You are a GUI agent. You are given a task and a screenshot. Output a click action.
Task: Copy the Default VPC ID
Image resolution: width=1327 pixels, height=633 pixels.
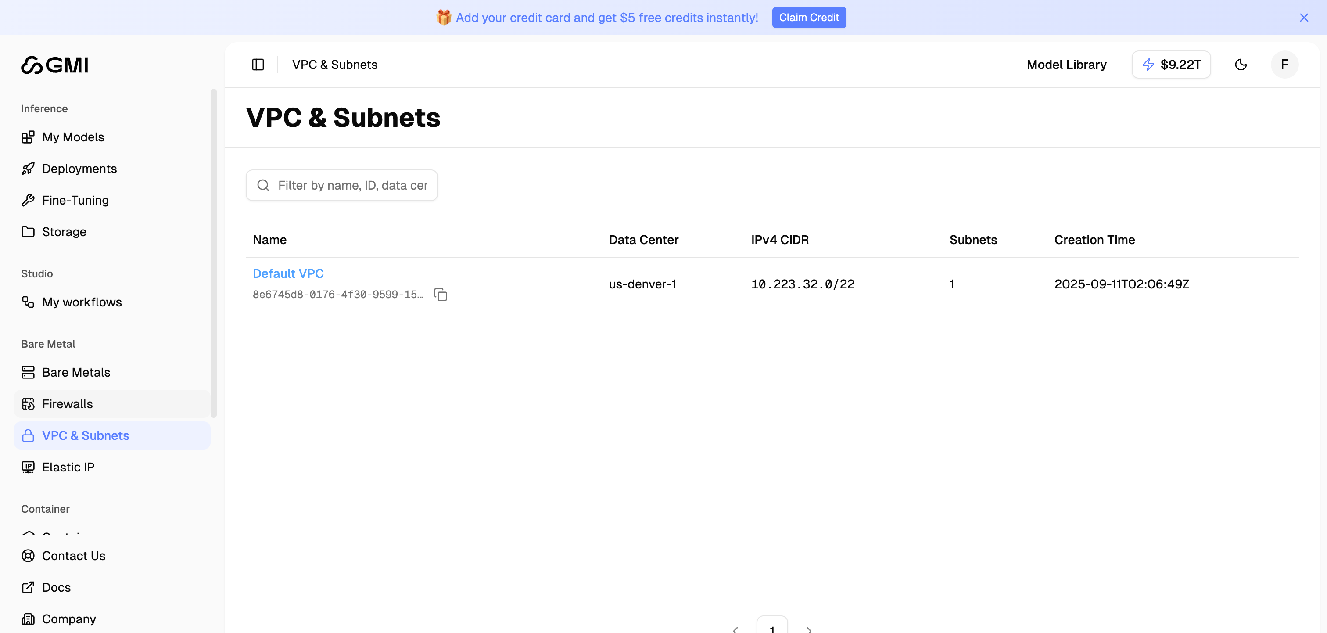[440, 295]
